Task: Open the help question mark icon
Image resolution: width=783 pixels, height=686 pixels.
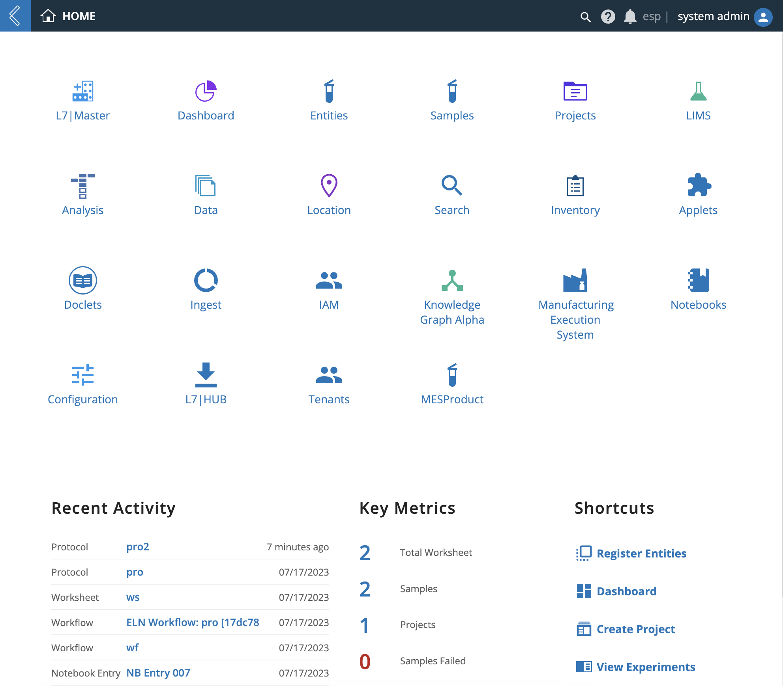Action: click(x=608, y=17)
